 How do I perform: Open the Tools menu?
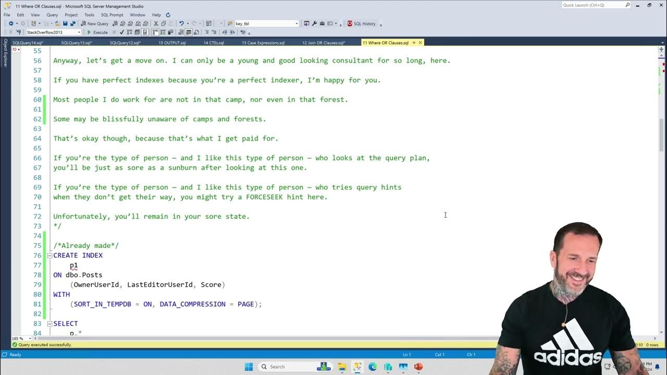click(x=89, y=15)
